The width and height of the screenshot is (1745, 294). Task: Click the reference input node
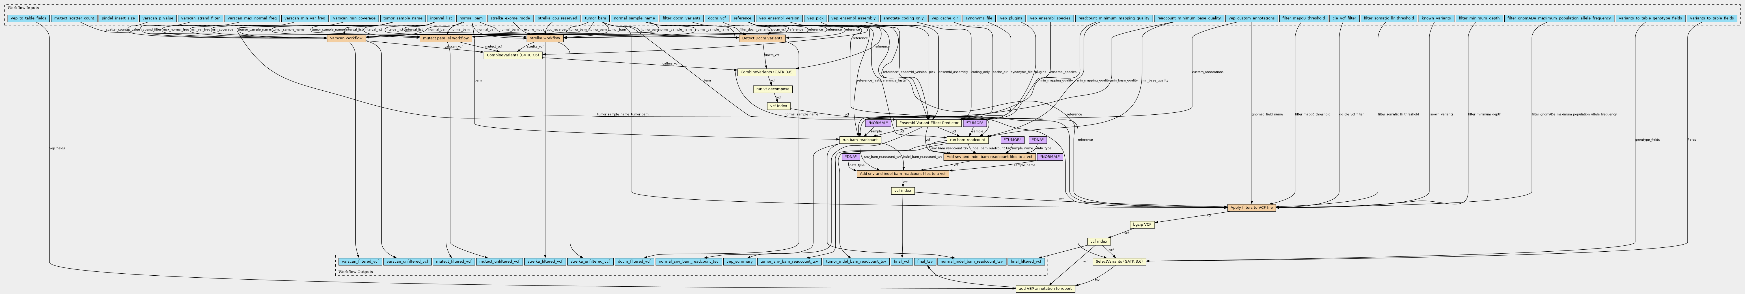tap(743, 18)
